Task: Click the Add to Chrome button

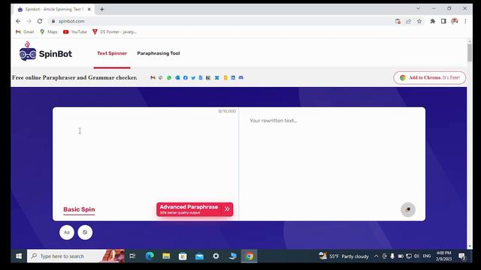Action: tap(430, 78)
